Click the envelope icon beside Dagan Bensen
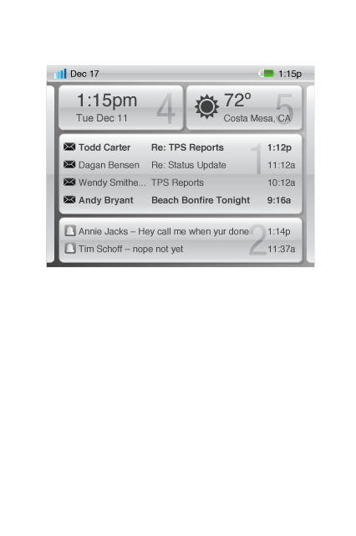 click(69, 165)
